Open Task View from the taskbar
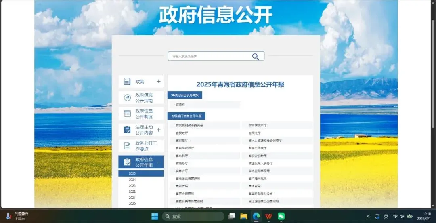436x223 pixels. pos(231,216)
